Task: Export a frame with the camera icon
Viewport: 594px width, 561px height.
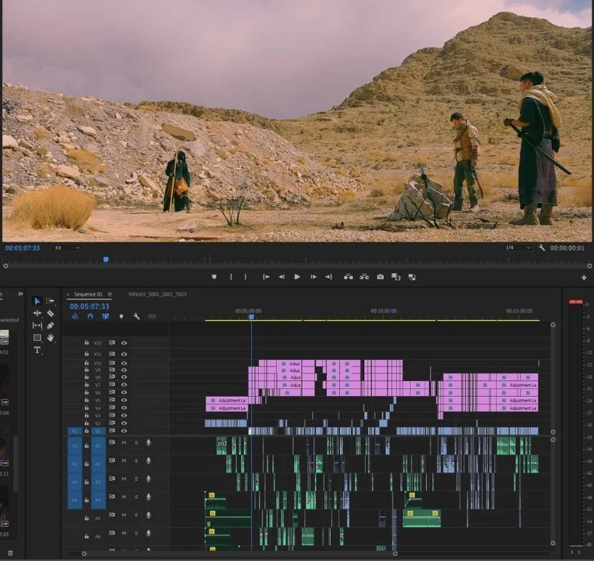Action: pos(380,277)
